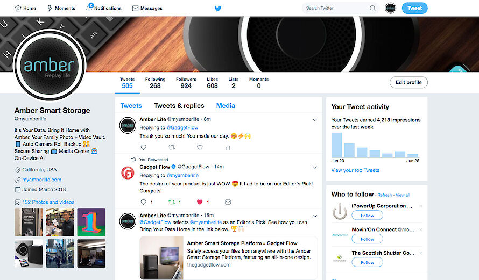This screenshot has height=280, width=479.
Task: Click The Scottish Shutter Co avatar
Action: click(340, 259)
